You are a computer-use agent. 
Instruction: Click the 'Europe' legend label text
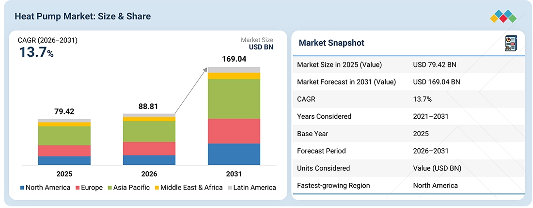pos(92,188)
